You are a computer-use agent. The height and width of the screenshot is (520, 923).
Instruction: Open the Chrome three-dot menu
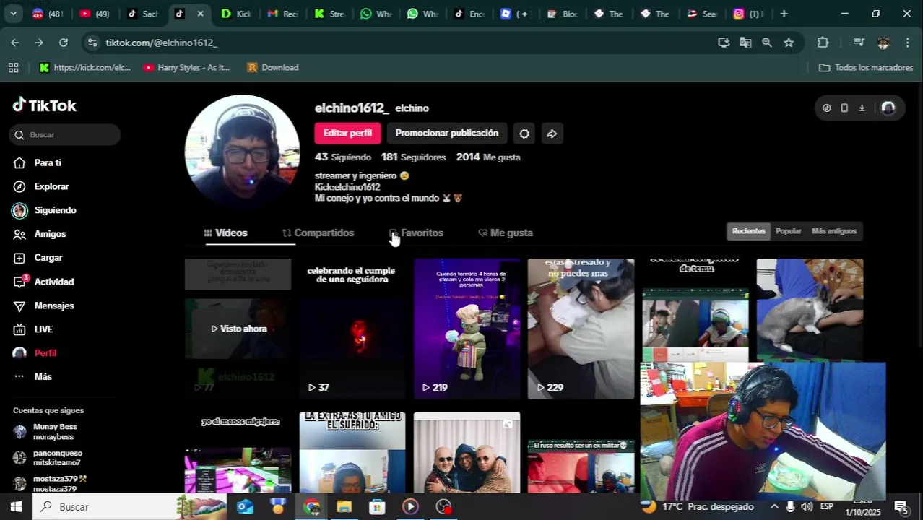click(908, 43)
